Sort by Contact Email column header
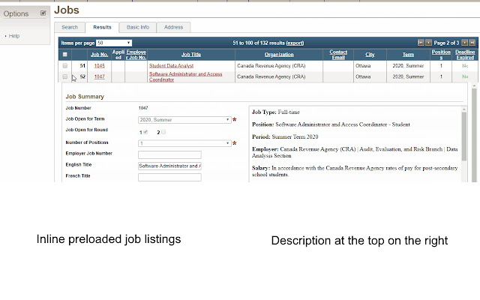 click(338, 55)
